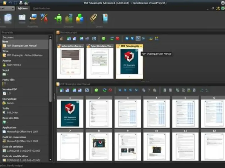Image resolution: width=225 pixels, height=168 pixels.
Task: Select page 12 thumbnail
Action: pyautogui.click(x=213, y=145)
